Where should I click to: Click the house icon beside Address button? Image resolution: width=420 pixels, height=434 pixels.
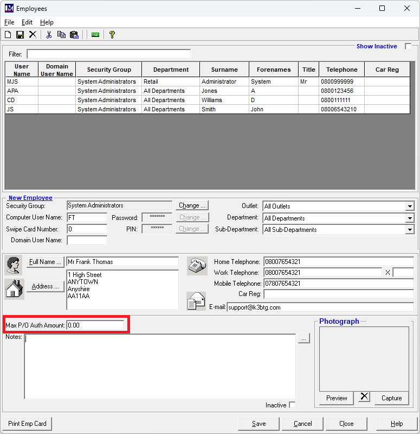tap(14, 289)
